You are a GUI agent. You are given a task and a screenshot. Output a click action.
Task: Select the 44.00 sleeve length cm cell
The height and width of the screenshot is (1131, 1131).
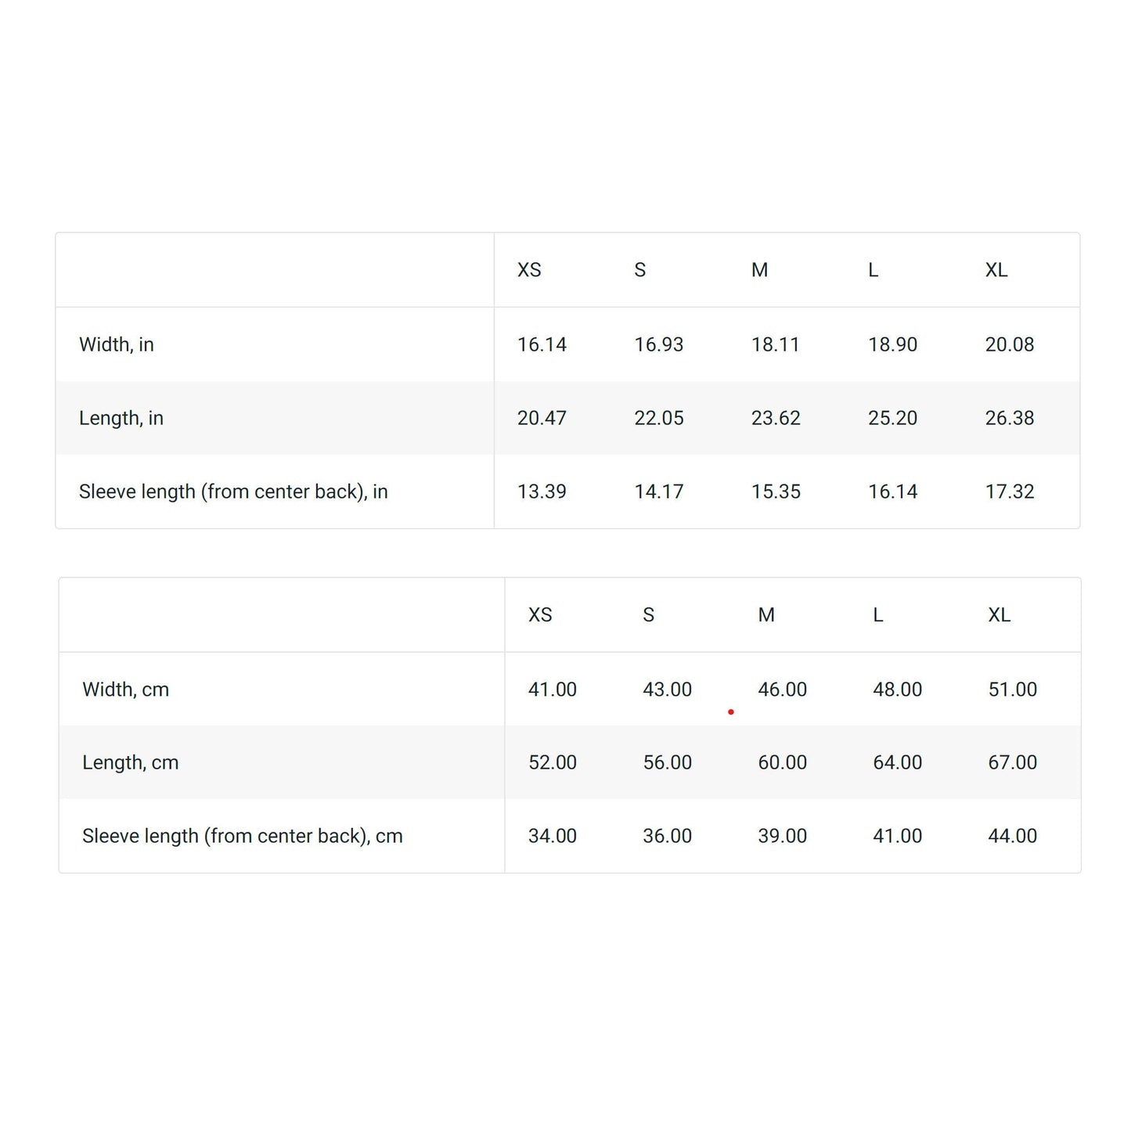pyautogui.click(x=1013, y=836)
